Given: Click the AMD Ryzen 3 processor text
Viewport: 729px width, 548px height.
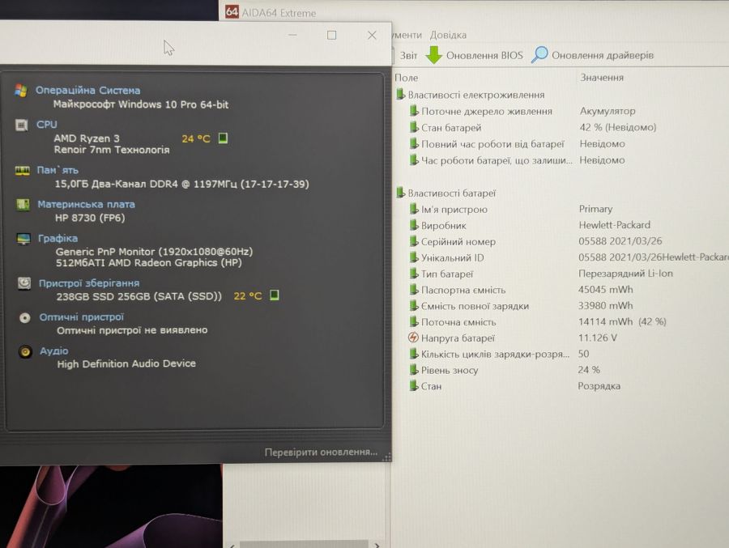Looking at the screenshot, I should coord(87,138).
